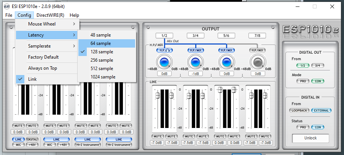Click the grey level knob for output 7/8

coord(258,62)
